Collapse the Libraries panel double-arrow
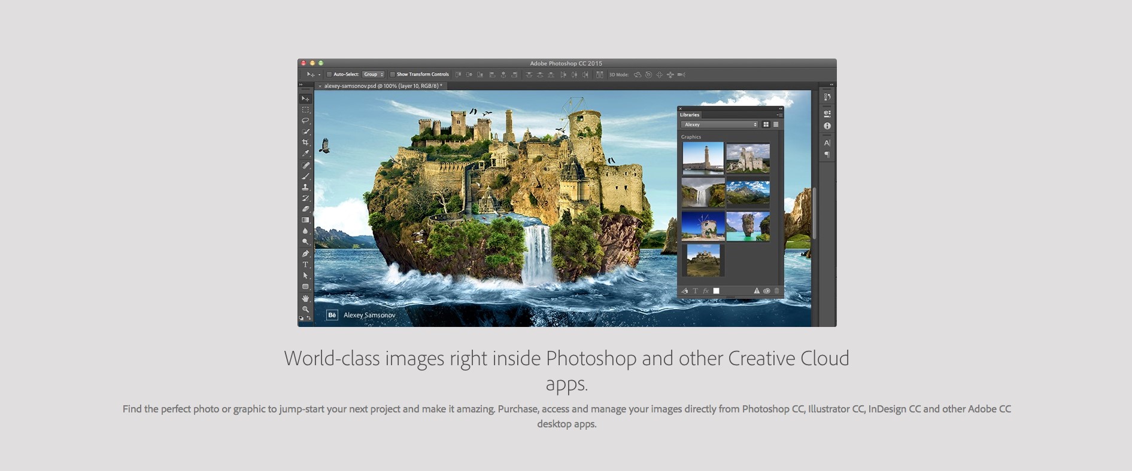Image resolution: width=1132 pixels, height=471 pixels. pos(780,109)
